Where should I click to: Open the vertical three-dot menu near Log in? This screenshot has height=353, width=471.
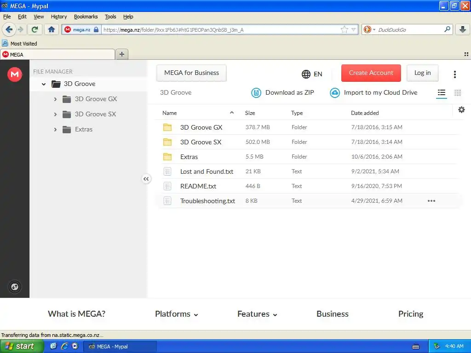tap(455, 74)
